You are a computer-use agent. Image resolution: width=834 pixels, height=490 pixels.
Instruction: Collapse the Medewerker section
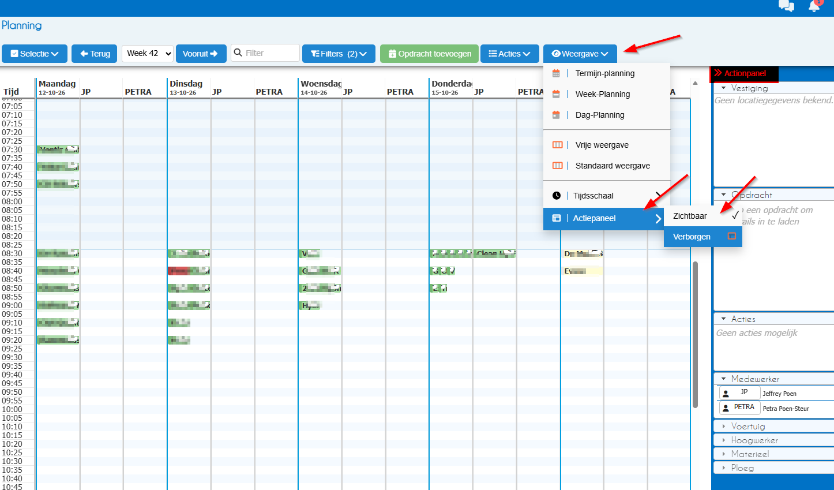coord(773,379)
